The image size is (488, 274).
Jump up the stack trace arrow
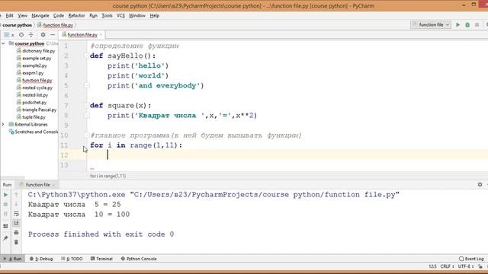coord(16,195)
